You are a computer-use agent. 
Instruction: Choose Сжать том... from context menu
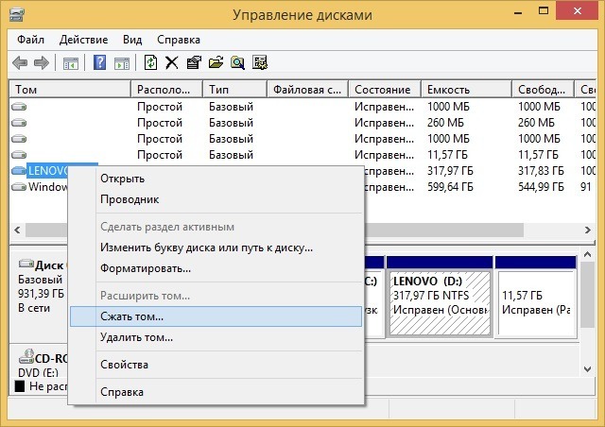point(132,316)
